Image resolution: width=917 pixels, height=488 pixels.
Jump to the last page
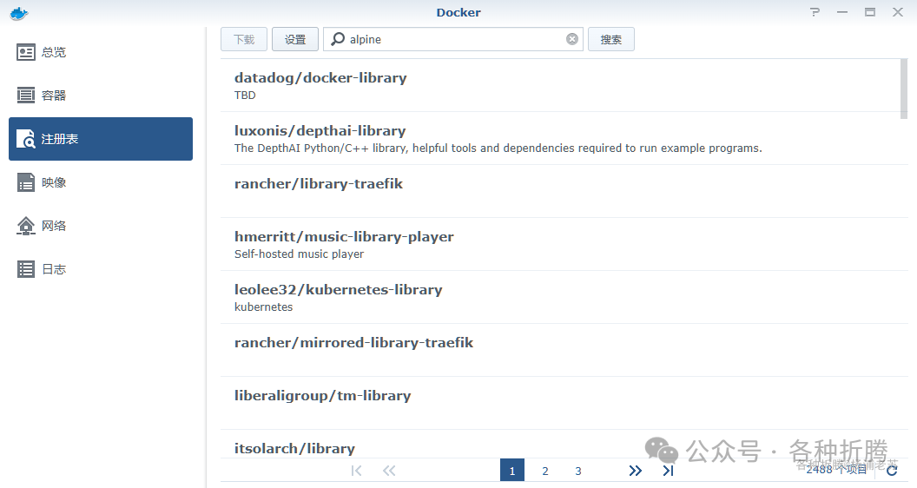tap(669, 471)
